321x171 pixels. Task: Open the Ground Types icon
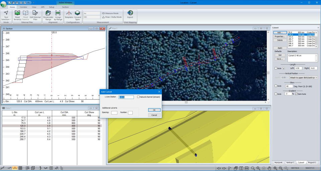tap(78, 13)
